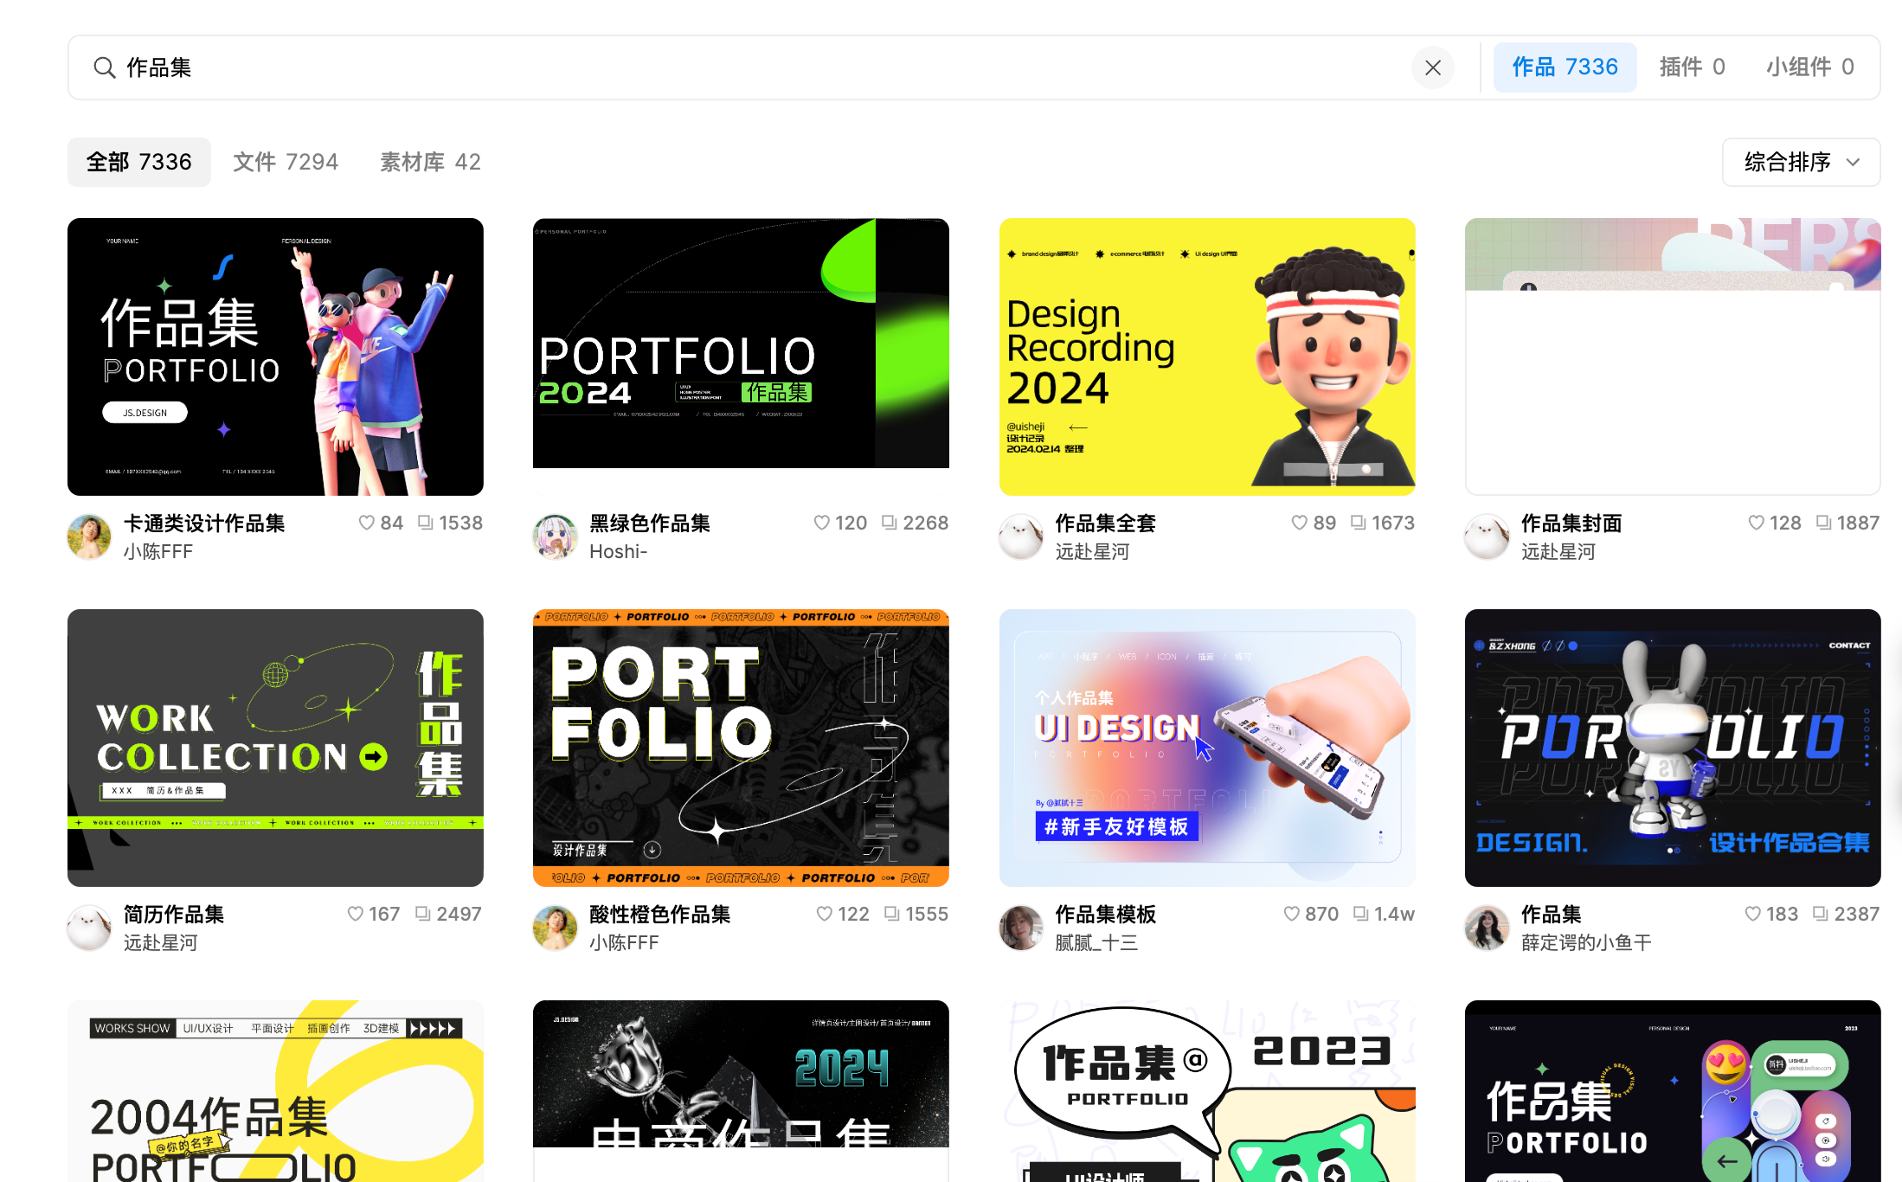The height and width of the screenshot is (1182, 1902).
Task: Open the 综合排序 sort dropdown
Action: (1801, 162)
